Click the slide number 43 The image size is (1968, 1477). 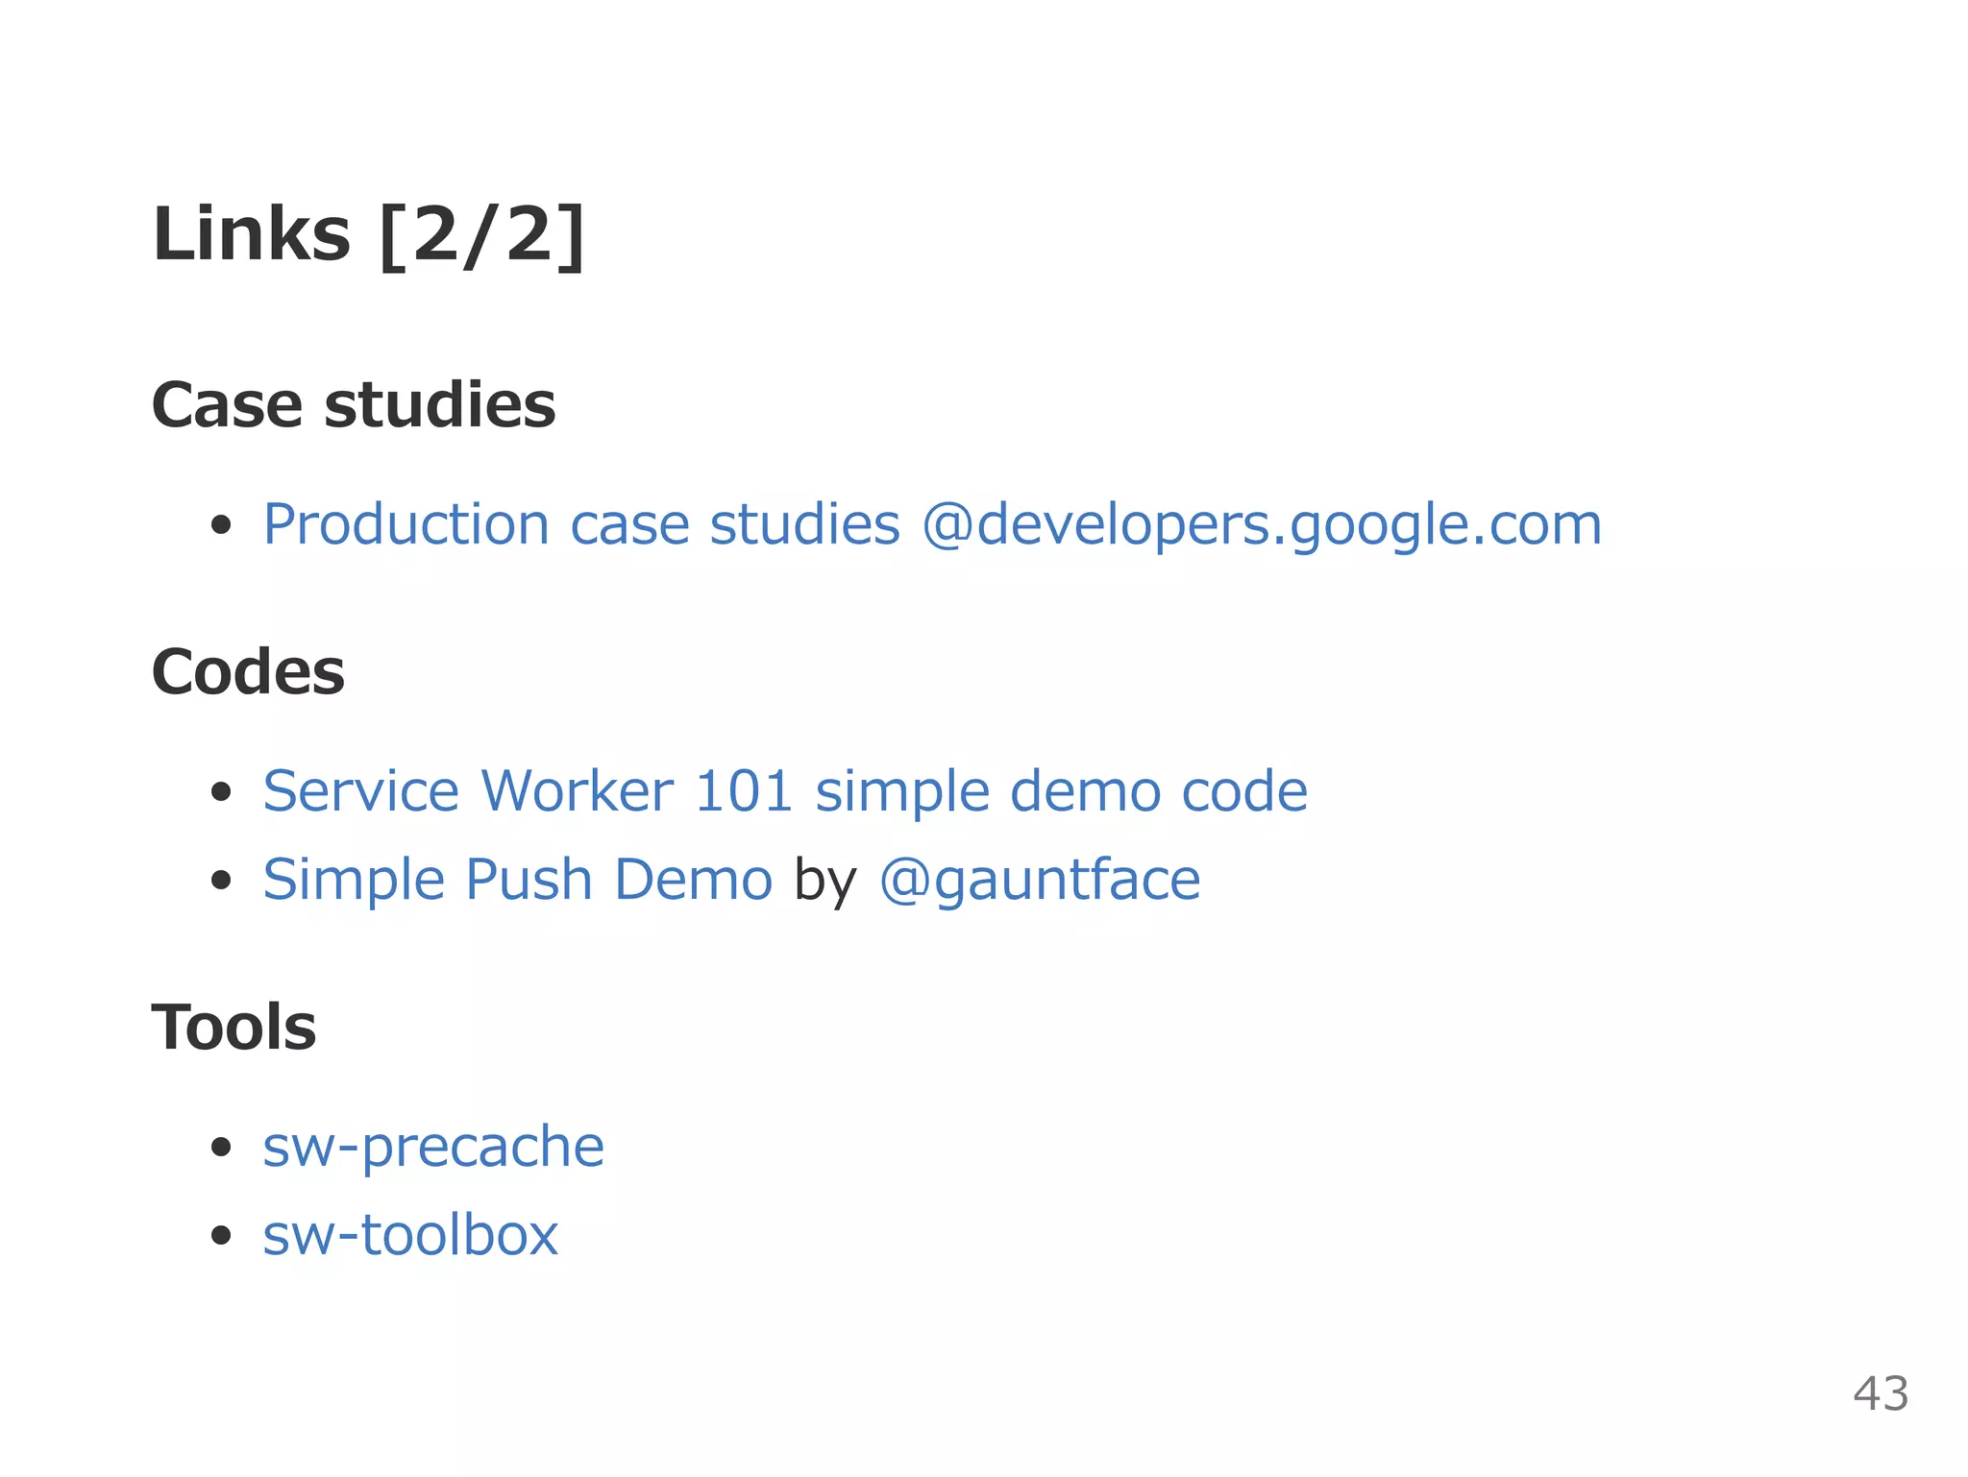pos(1881,1393)
